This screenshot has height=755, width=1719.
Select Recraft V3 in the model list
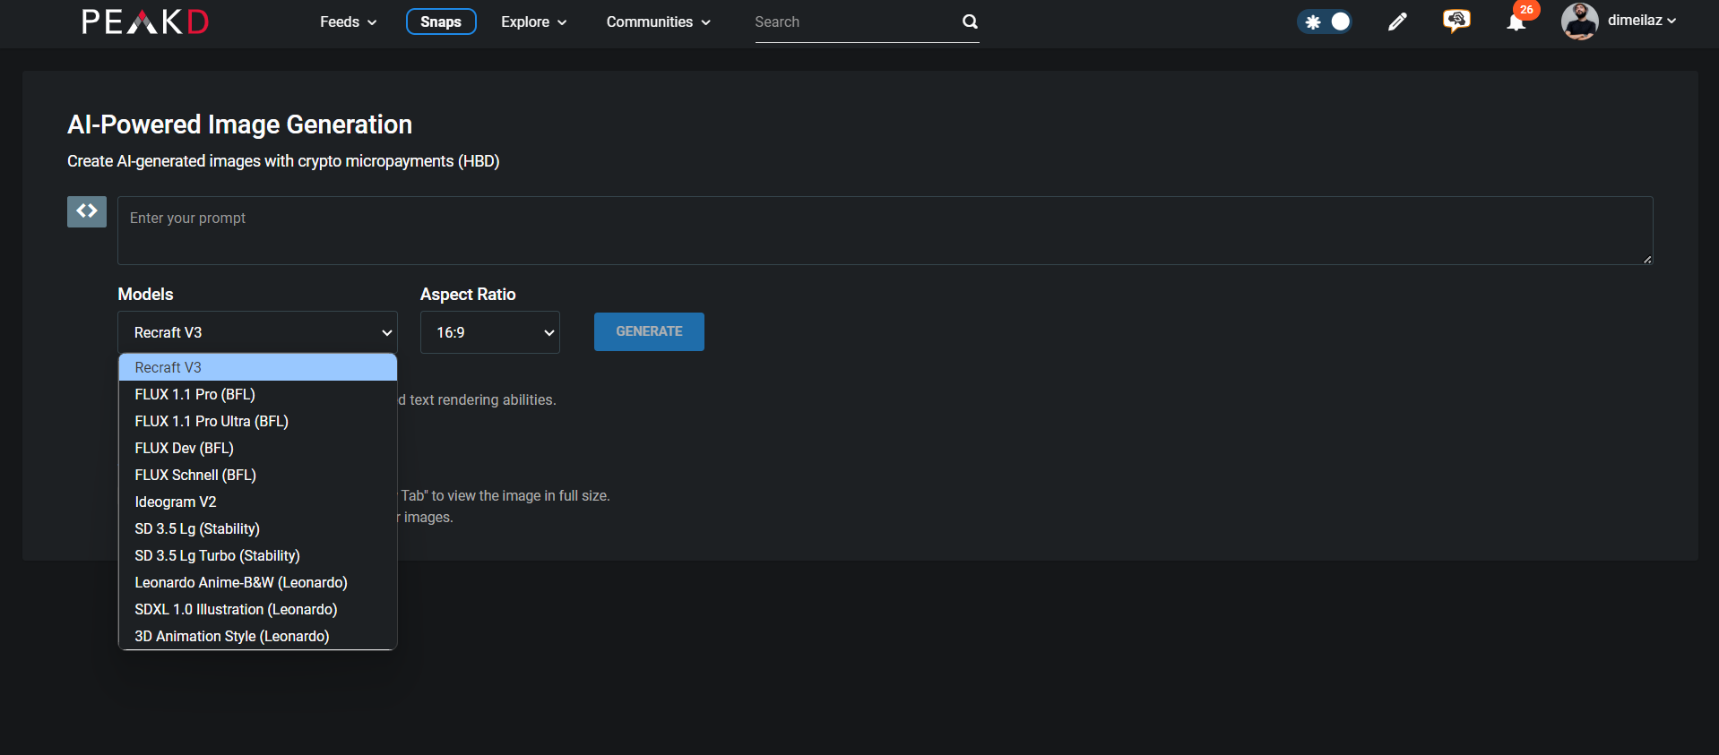point(257,367)
